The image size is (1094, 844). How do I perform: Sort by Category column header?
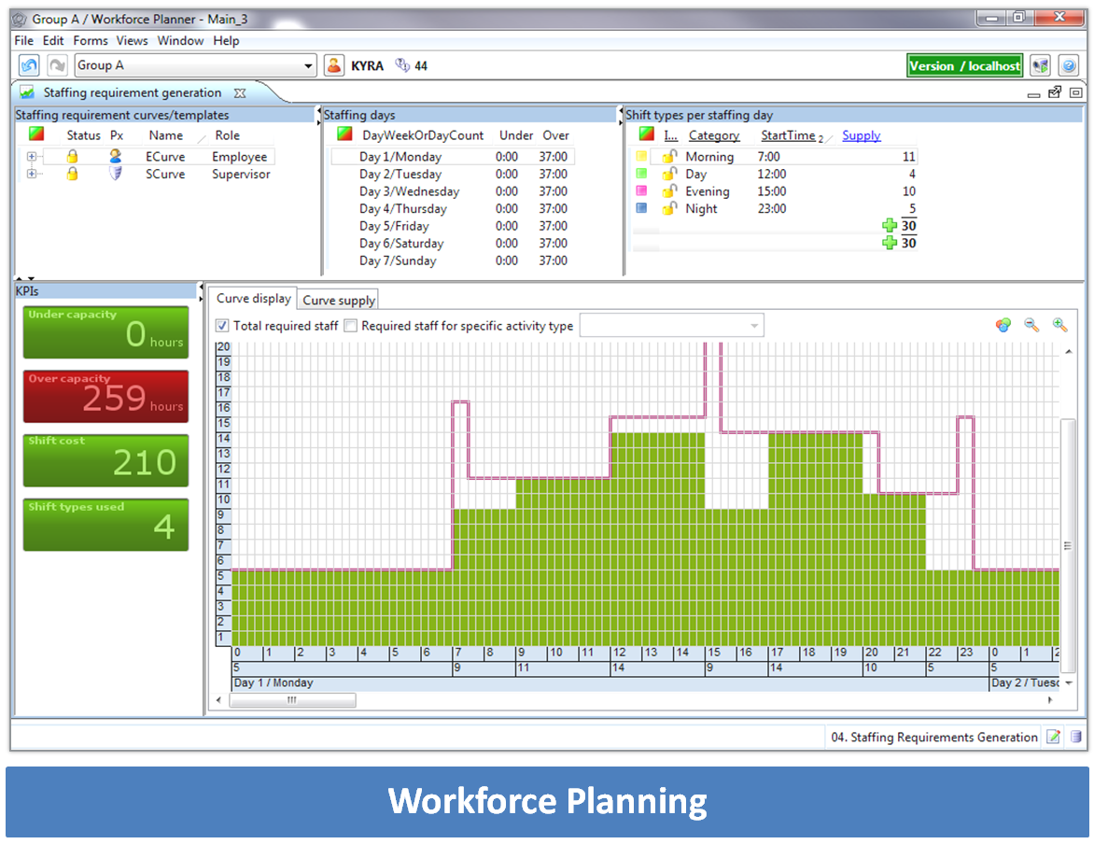714,135
